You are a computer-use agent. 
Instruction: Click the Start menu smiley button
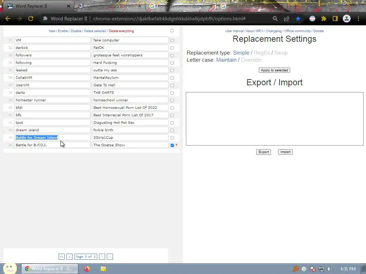coord(10,268)
